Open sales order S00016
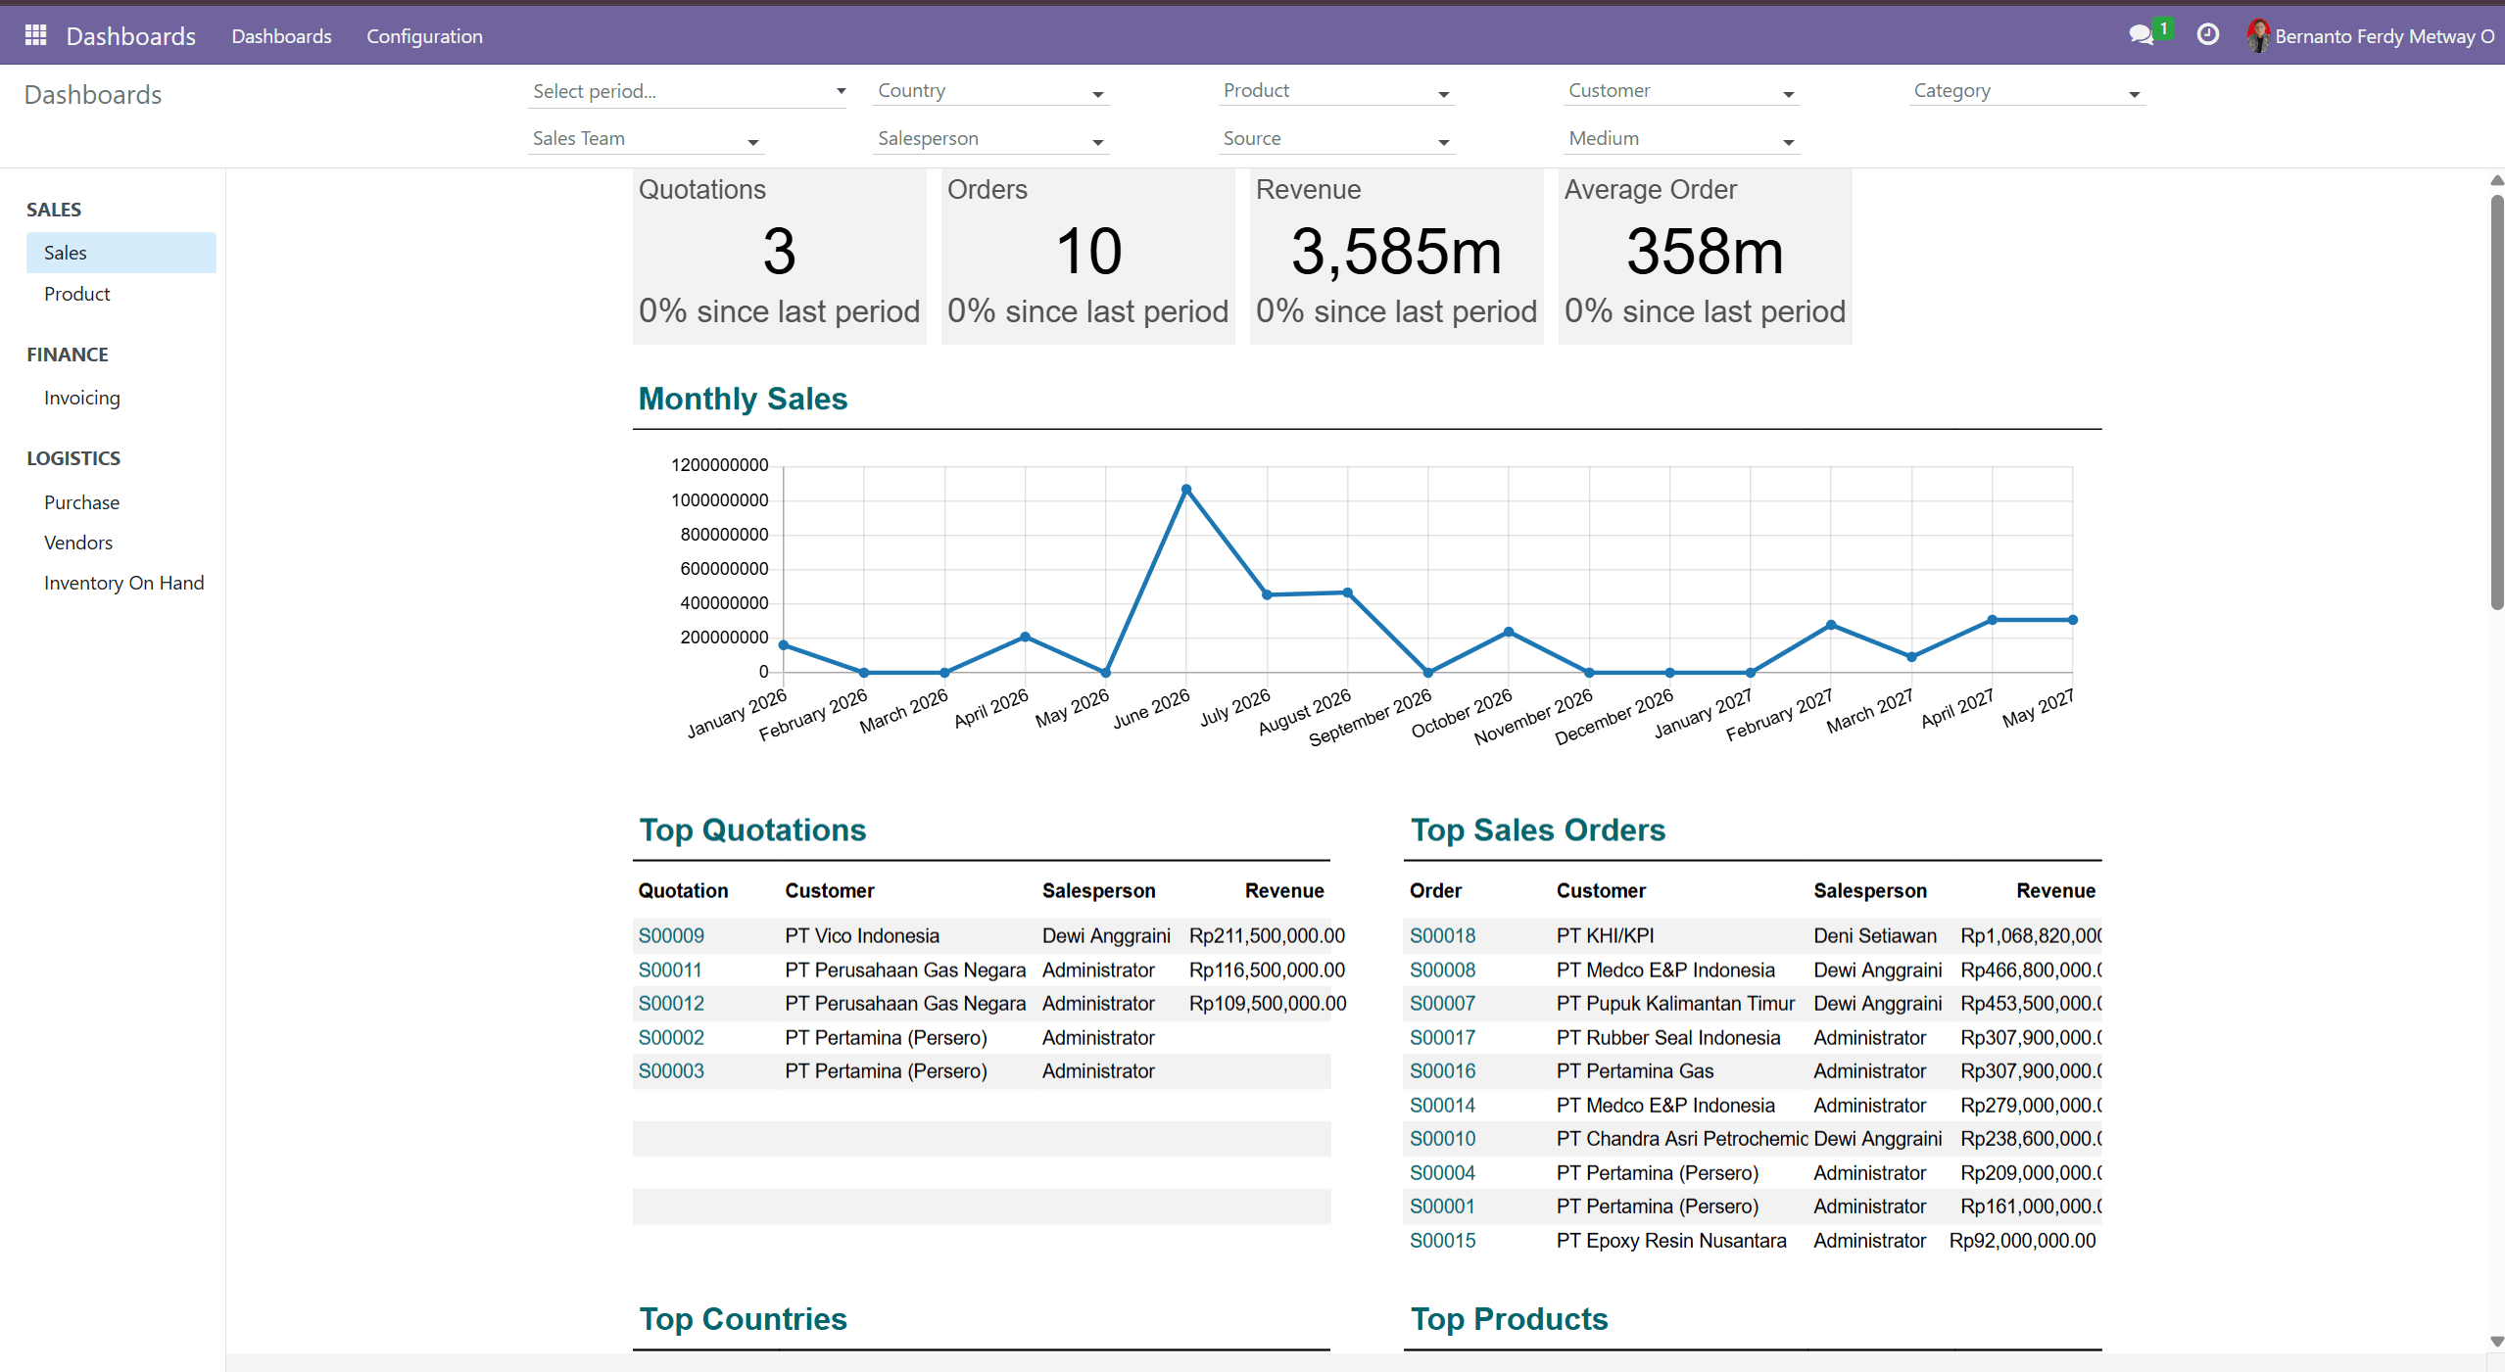 coord(1442,1071)
